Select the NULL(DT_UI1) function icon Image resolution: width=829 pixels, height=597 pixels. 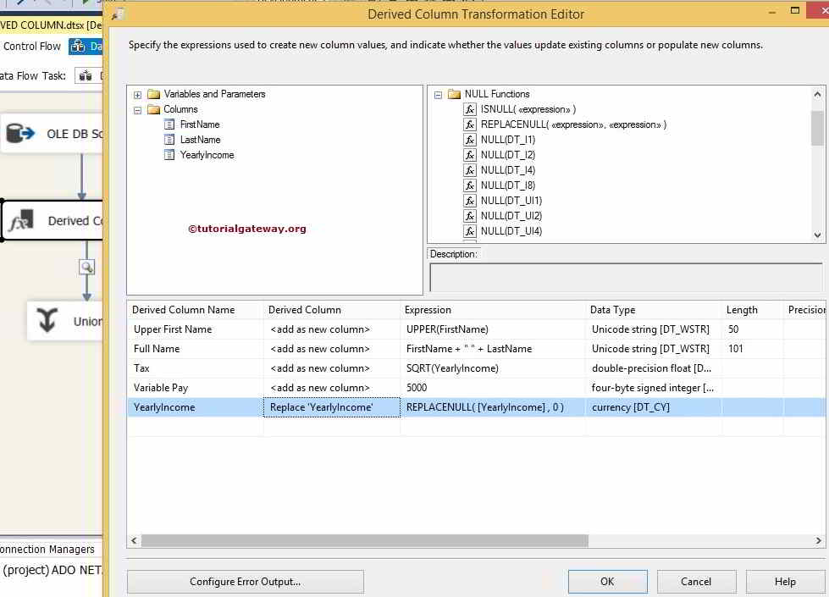pos(469,201)
